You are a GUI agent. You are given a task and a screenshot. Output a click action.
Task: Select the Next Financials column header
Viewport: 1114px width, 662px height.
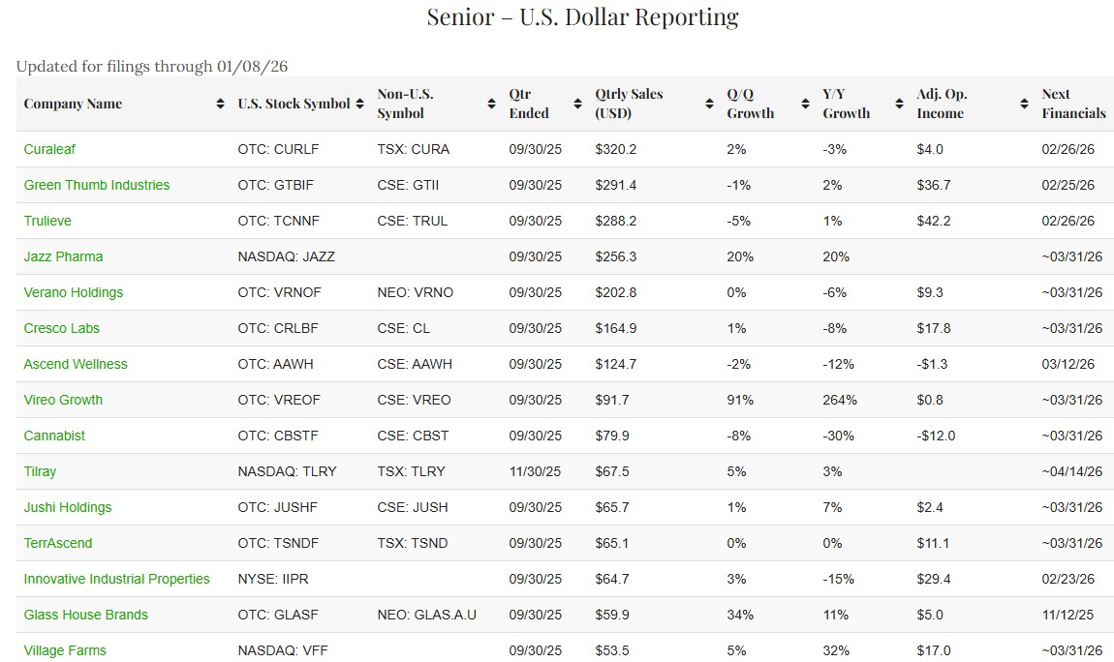point(1073,104)
